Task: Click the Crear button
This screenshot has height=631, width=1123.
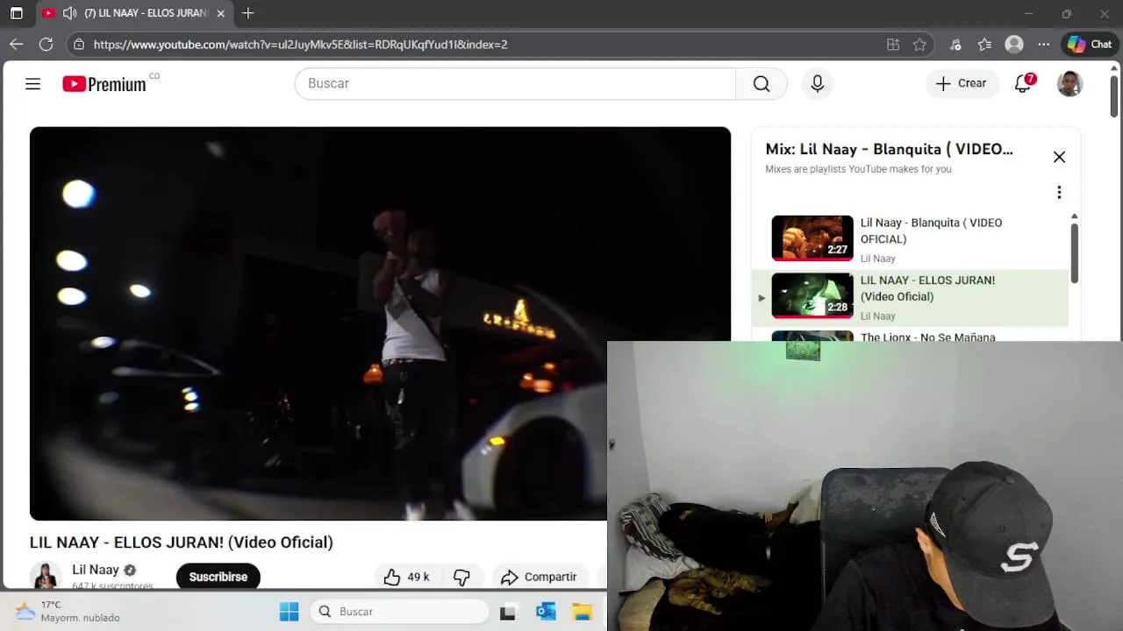Action: click(x=961, y=83)
